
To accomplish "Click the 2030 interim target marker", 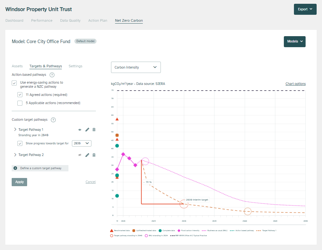I will point(184,204).
